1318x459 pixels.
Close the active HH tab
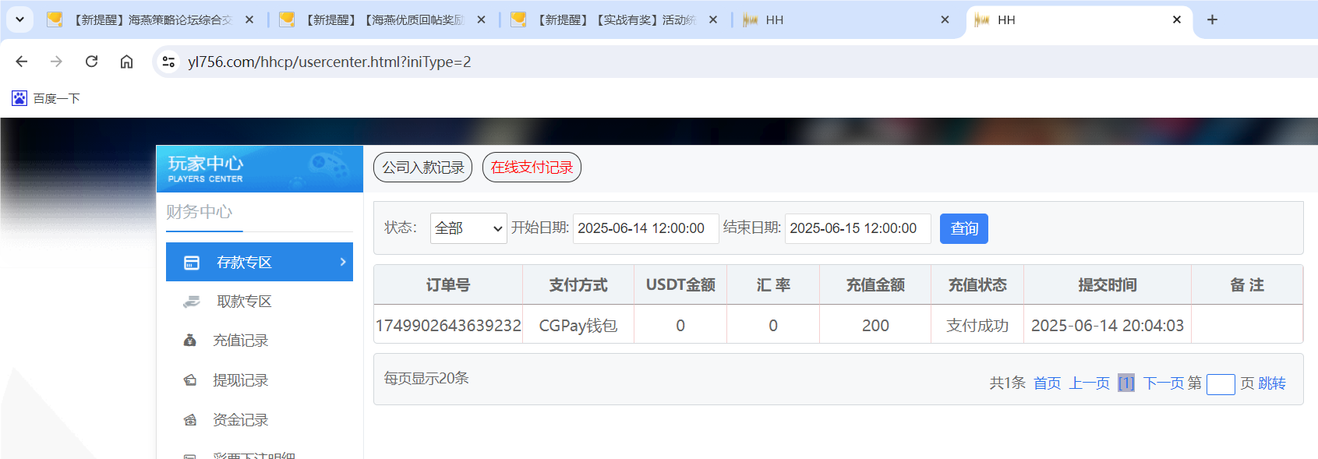pos(1177,19)
